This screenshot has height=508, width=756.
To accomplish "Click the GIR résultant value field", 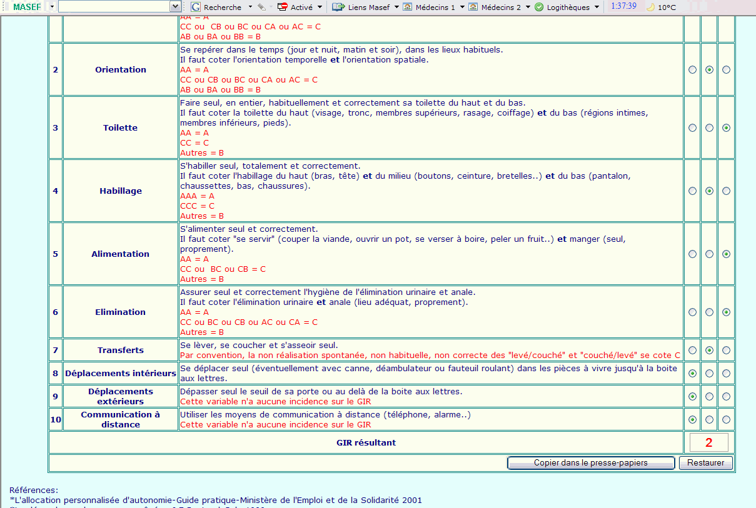I will coord(709,442).
